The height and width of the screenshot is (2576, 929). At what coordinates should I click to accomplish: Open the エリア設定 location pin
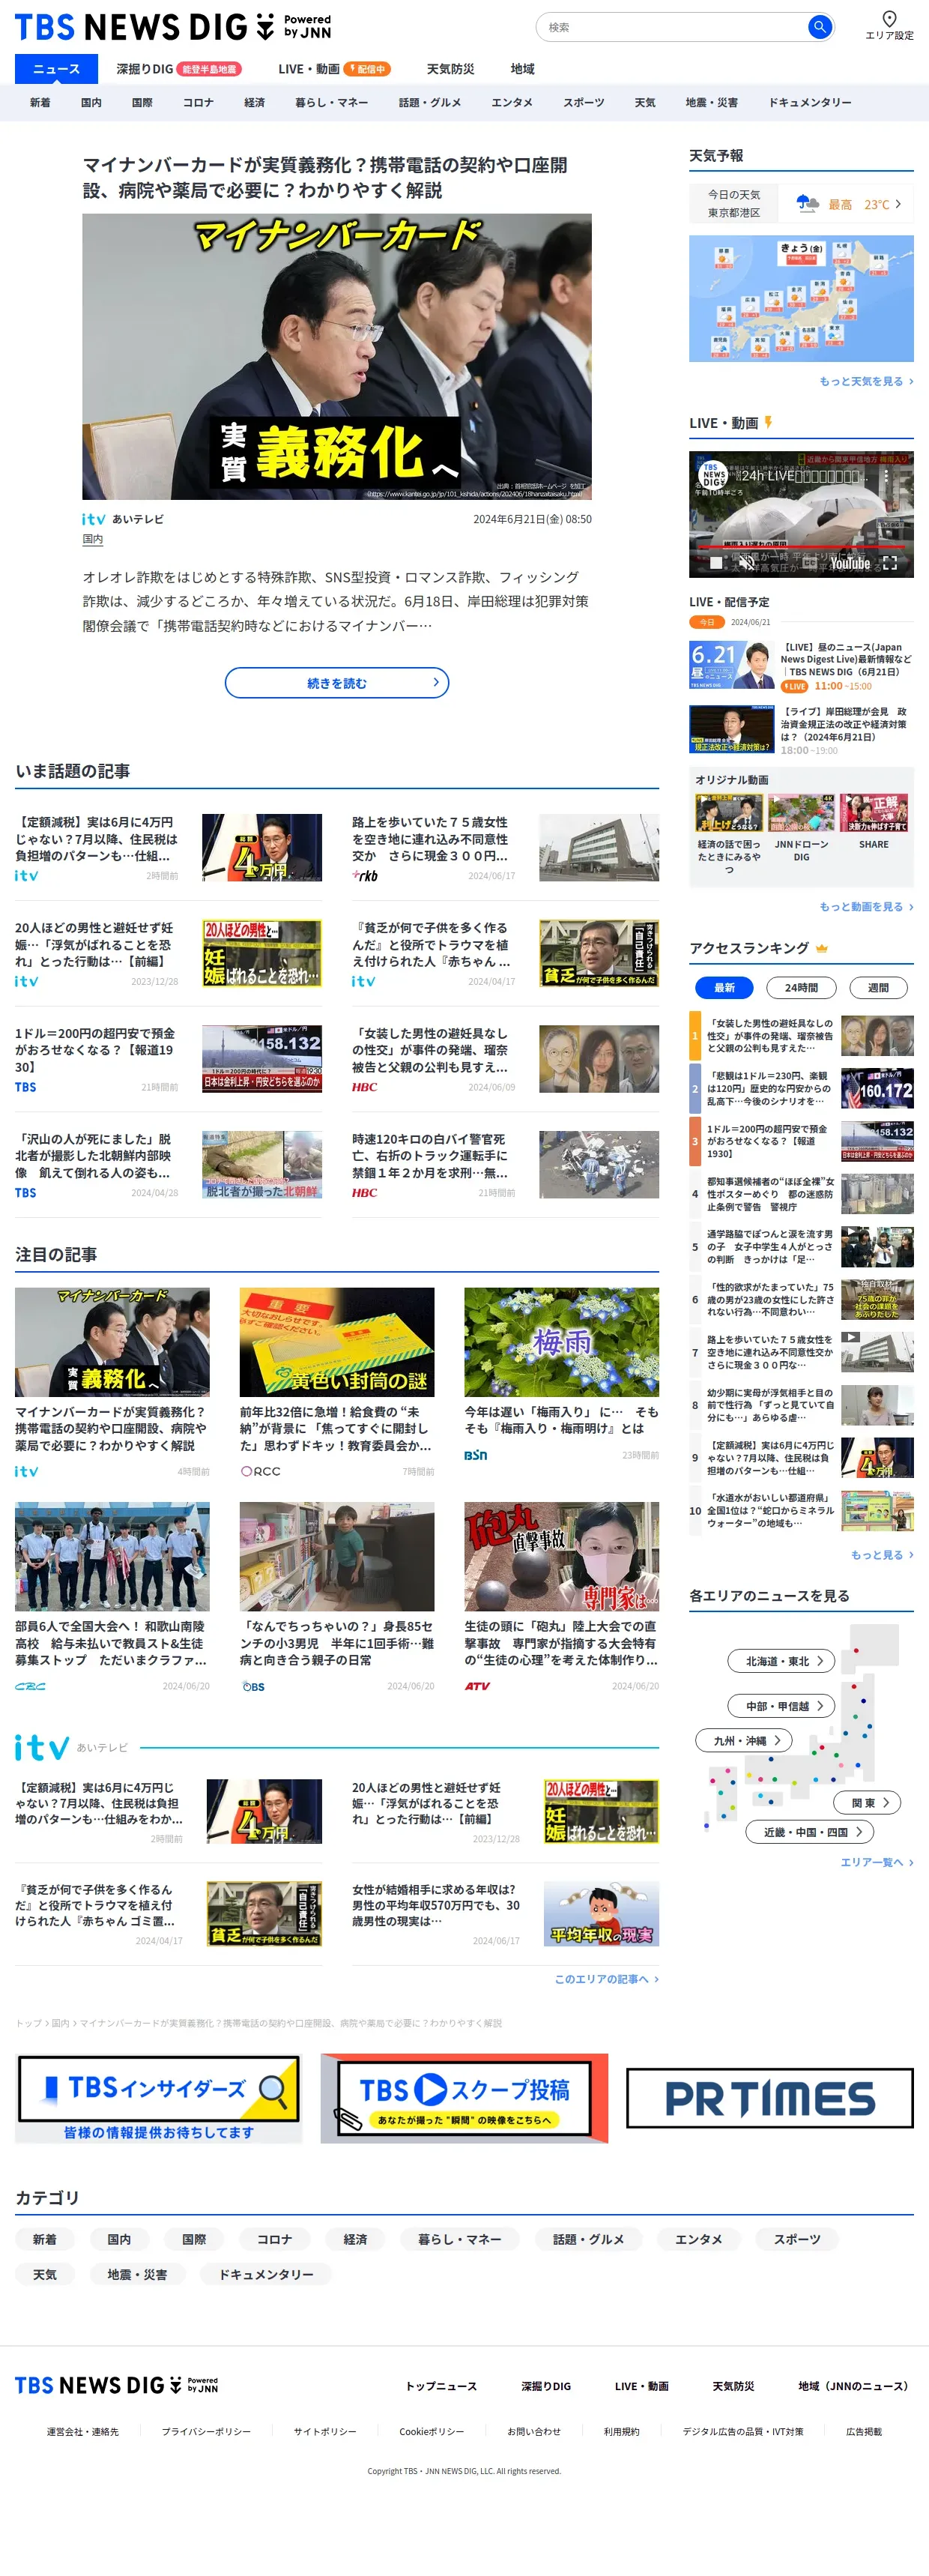(x=888, y=25)
